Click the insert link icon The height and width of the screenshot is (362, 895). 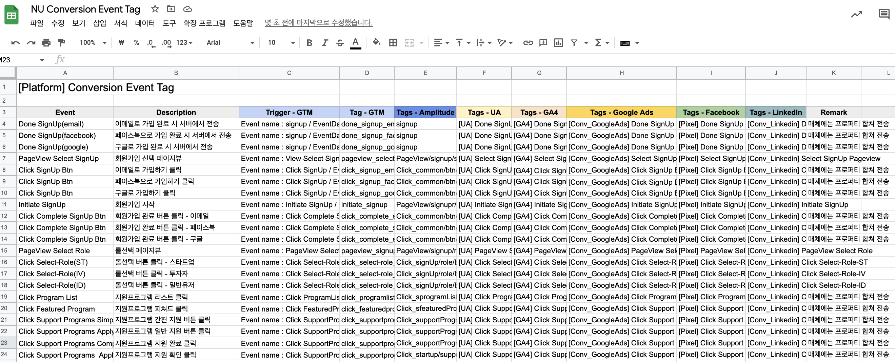click(528, 43)
